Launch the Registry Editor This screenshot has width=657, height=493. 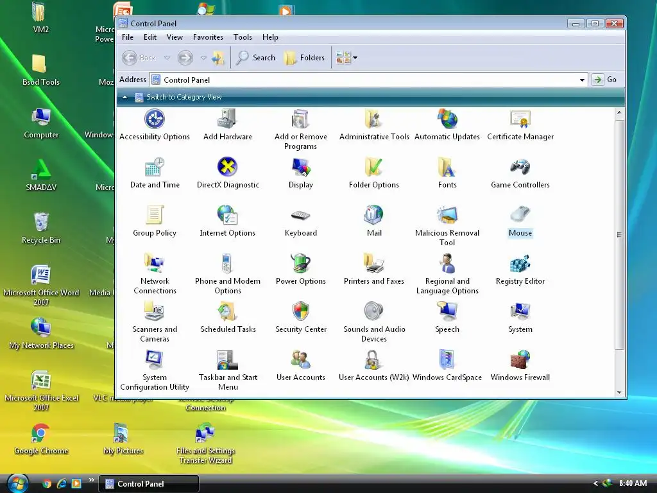[520, 270]
